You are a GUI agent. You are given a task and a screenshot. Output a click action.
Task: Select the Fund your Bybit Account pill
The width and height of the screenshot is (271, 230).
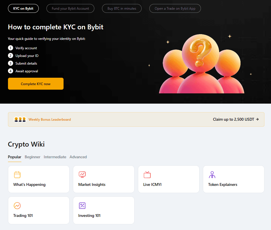click(x=70, y=8)
